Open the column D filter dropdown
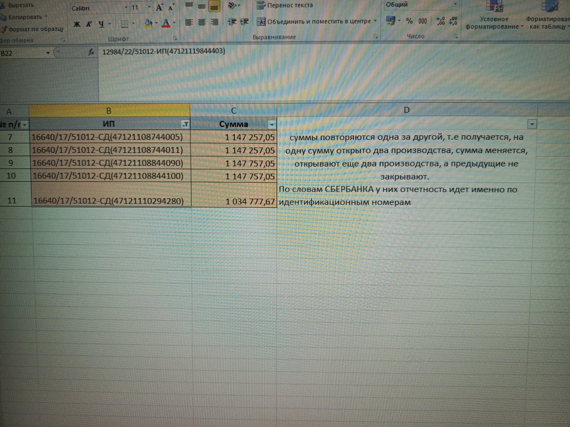 point(532,124)
